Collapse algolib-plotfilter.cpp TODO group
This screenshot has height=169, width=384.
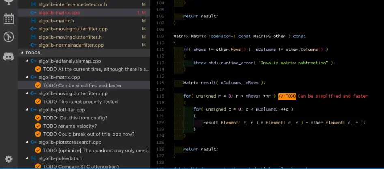[x=27, y=110]
